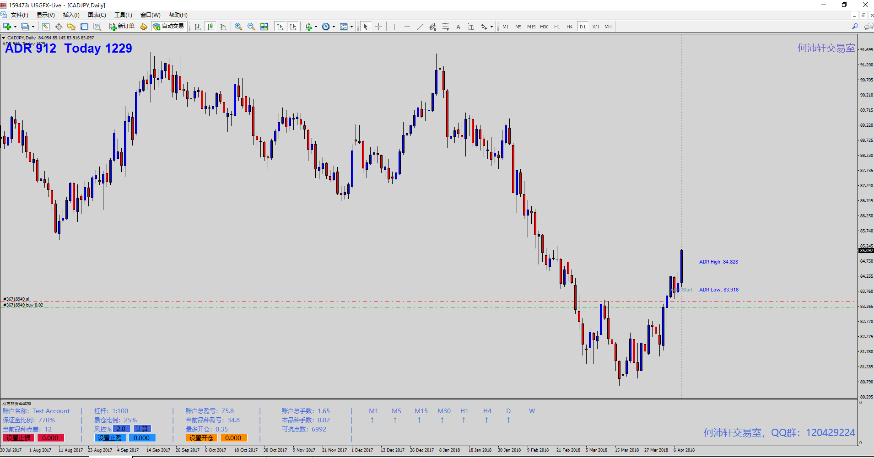Select the trendline drawing tool
Screen dimensions: 874x458
pos(420,27)
